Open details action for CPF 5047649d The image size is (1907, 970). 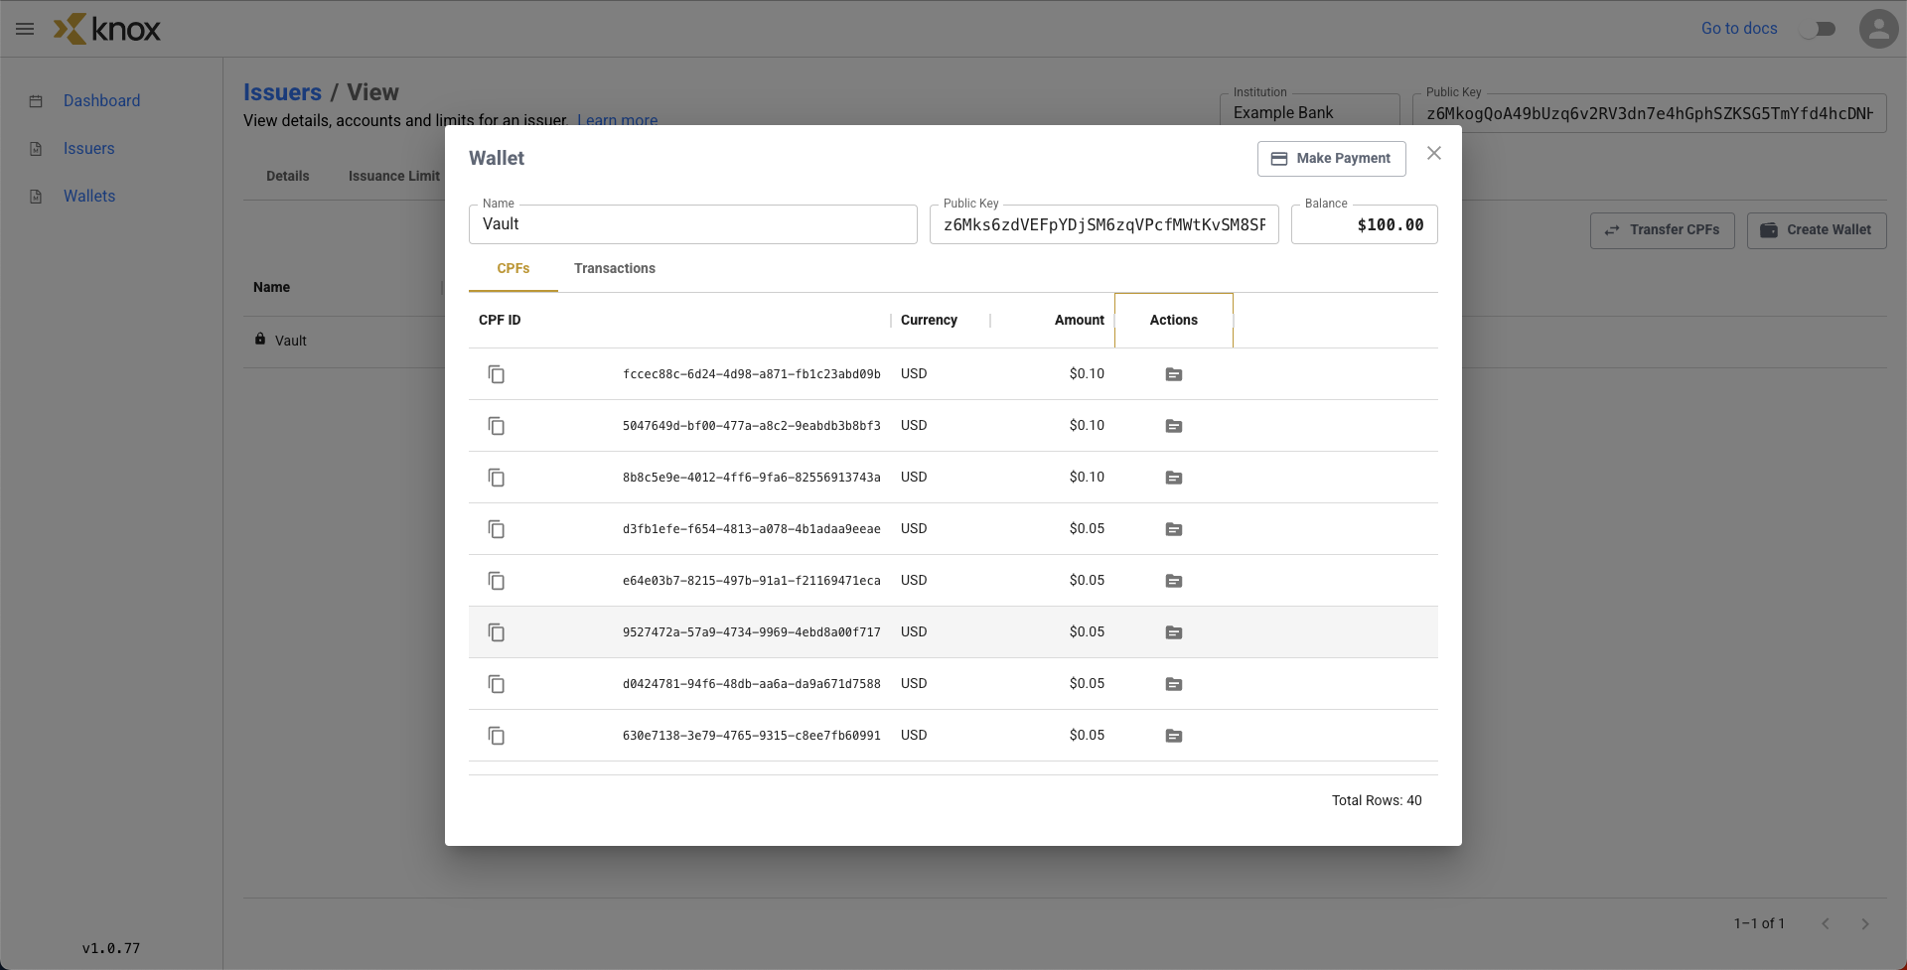1174,426
